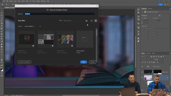Hide the Color Lookup 1 layer

(x=142, y=67)
